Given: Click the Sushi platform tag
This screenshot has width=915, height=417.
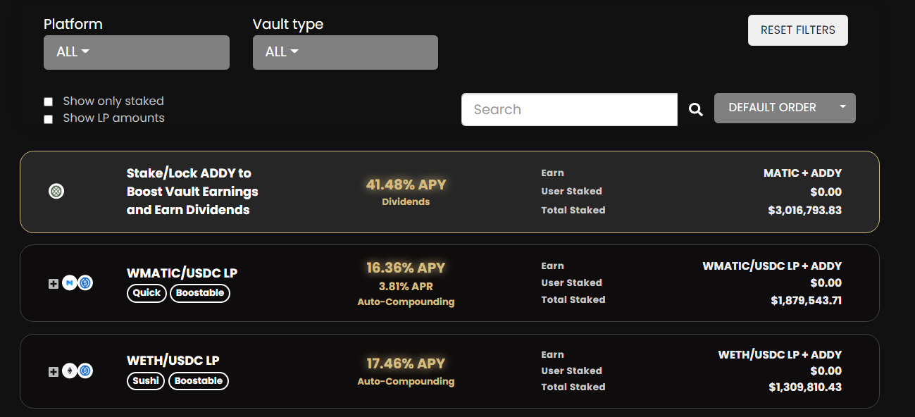Looking at the screenshot, I should [147, 381].
